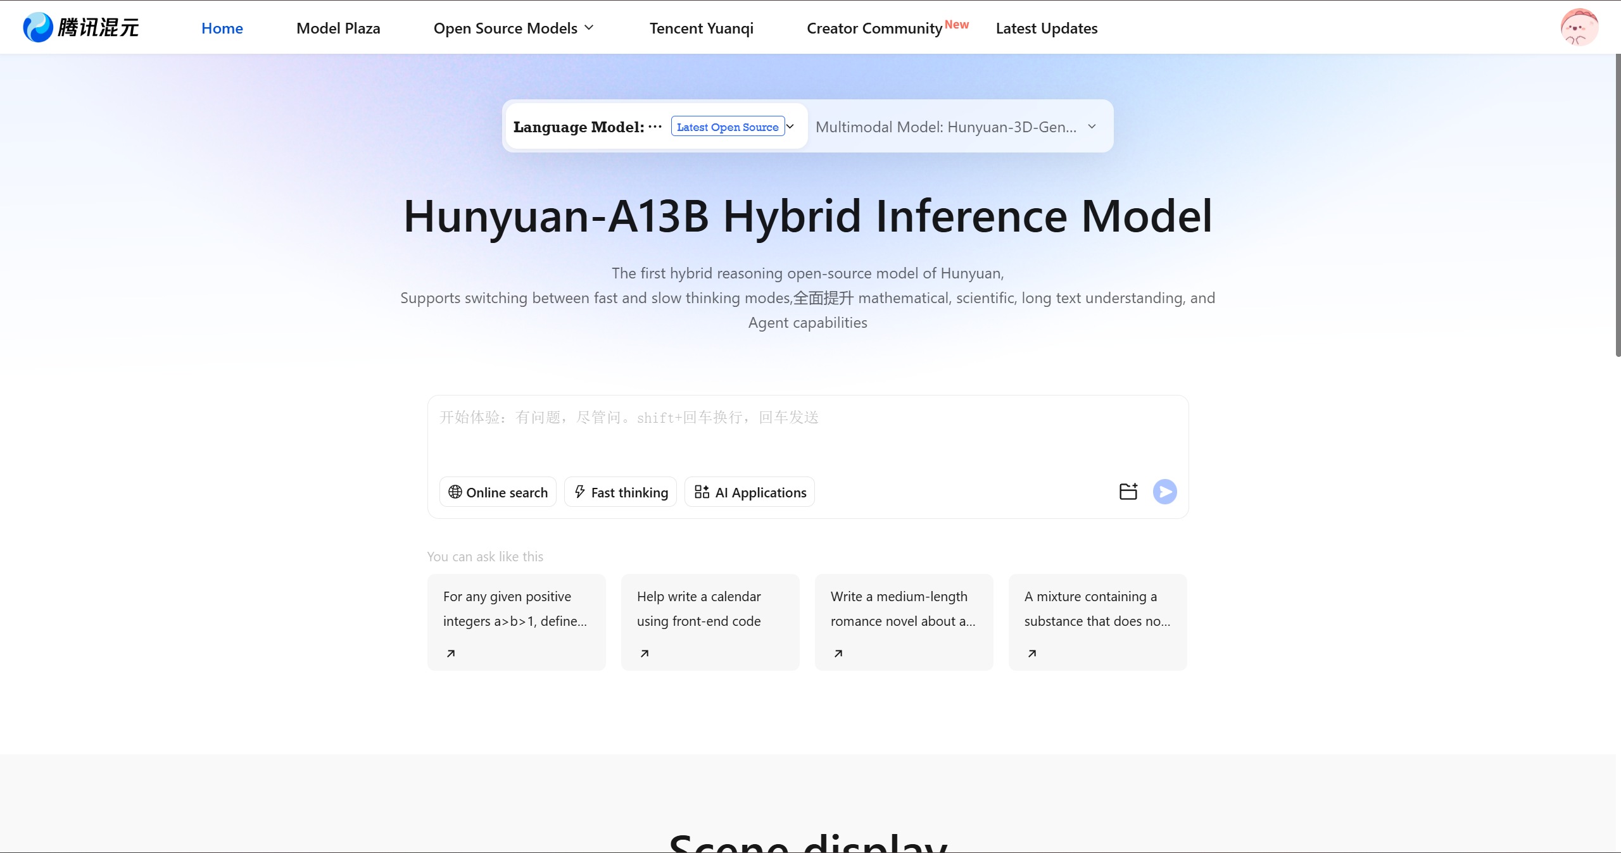Expand the Multimodal Model dropdown chevron

click(x=1092, y=127)
